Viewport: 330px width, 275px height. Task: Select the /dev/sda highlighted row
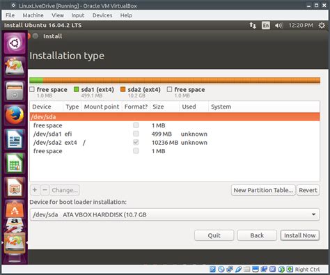tap(175, 117)
